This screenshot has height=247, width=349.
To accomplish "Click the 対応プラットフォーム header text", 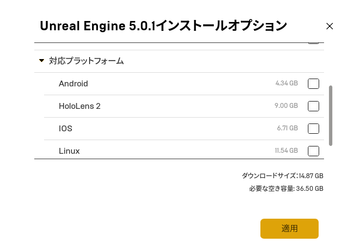I will [86, 61].
